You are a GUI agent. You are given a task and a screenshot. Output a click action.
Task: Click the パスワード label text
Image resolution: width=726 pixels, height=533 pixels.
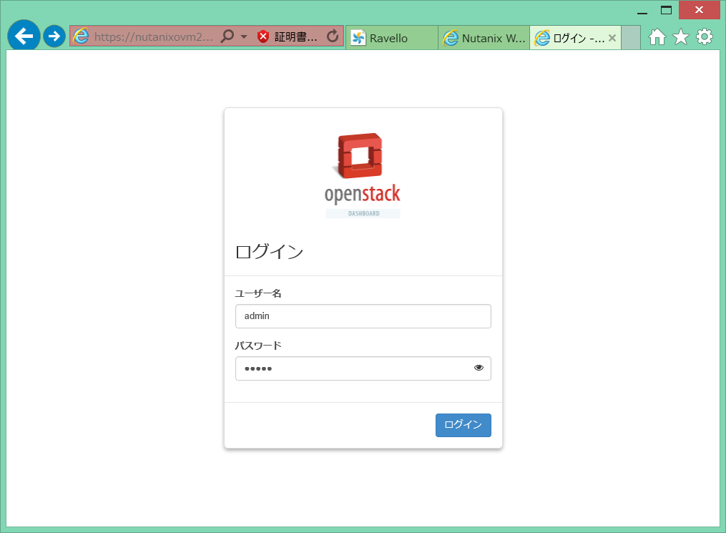[258, 346]
